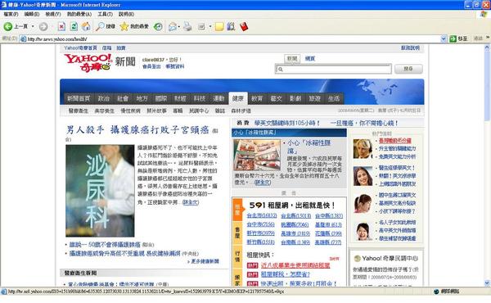Open the 我的最愛(A) menu
The width and height of the screenshot is (491, 303).
click(79, 15)
